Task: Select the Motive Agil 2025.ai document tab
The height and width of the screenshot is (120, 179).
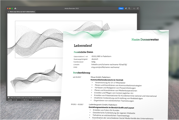Action: point(22,12)
